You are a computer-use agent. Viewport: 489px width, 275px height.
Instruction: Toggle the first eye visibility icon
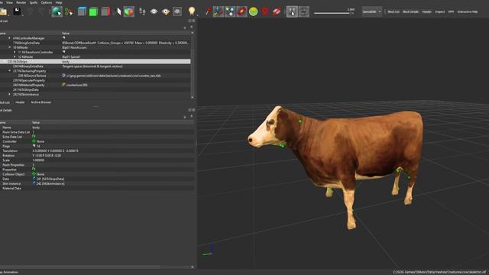tap(154, 12)
